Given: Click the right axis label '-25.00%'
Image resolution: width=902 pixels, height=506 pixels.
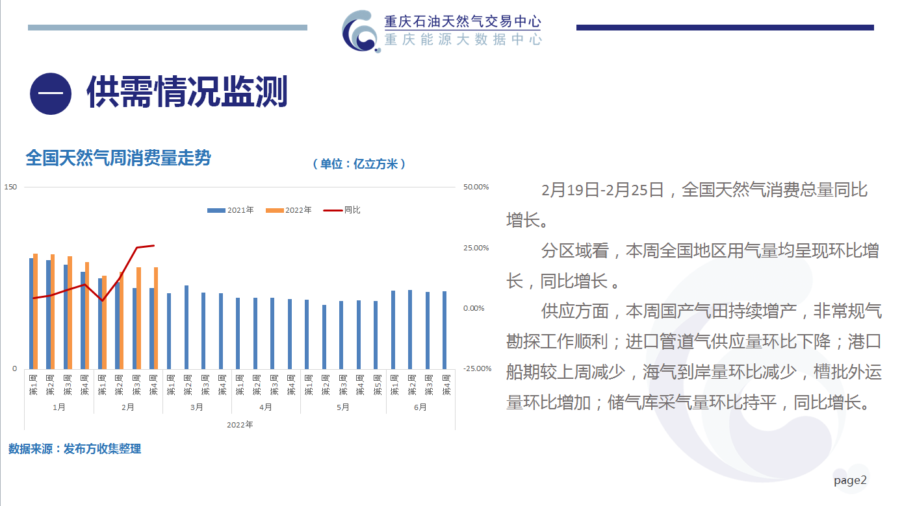Looking at the screenshot, I should (x=477, y=368).
